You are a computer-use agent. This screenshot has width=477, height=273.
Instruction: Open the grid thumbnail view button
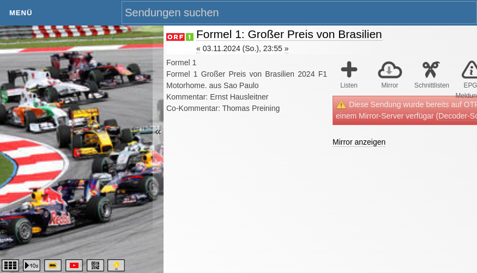point(10,265)
